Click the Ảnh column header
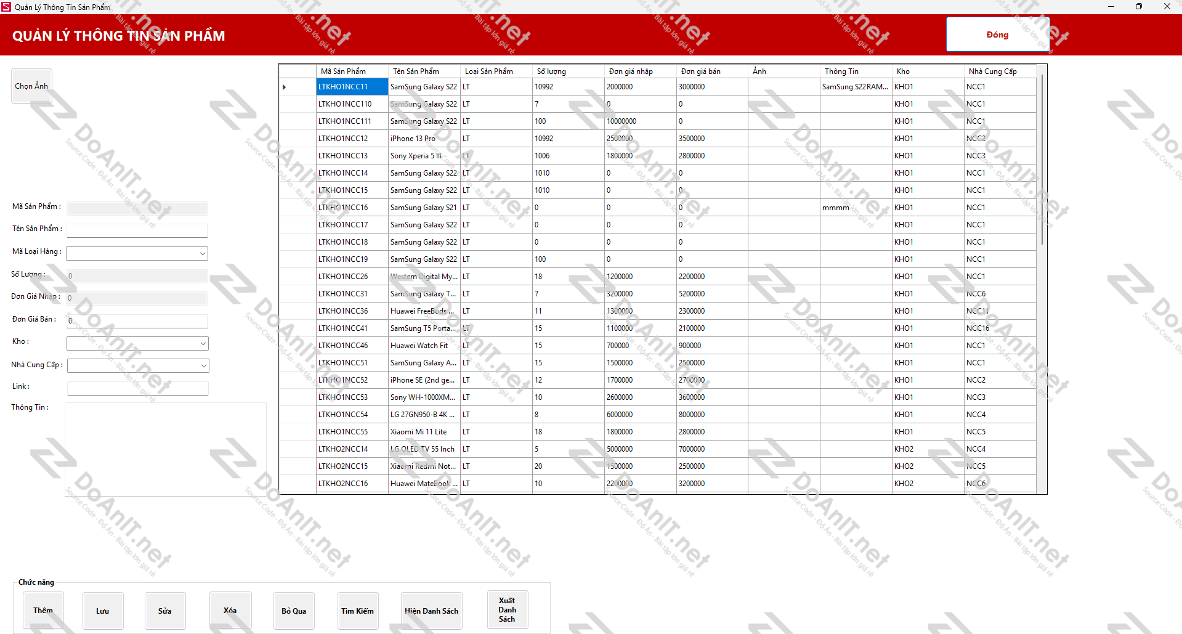This screenshot has height=634, width=1182. click(x=784, y=71)
